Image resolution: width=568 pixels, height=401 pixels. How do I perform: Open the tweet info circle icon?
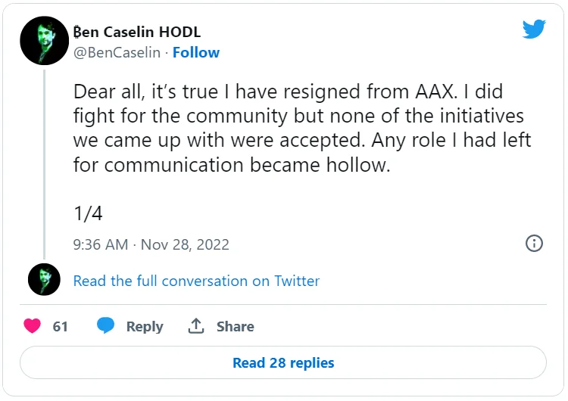pyautogui.click(x=534, y=244)
